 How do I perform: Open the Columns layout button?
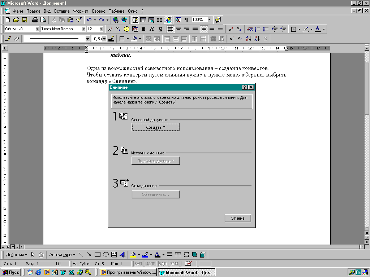coord(159,20)
